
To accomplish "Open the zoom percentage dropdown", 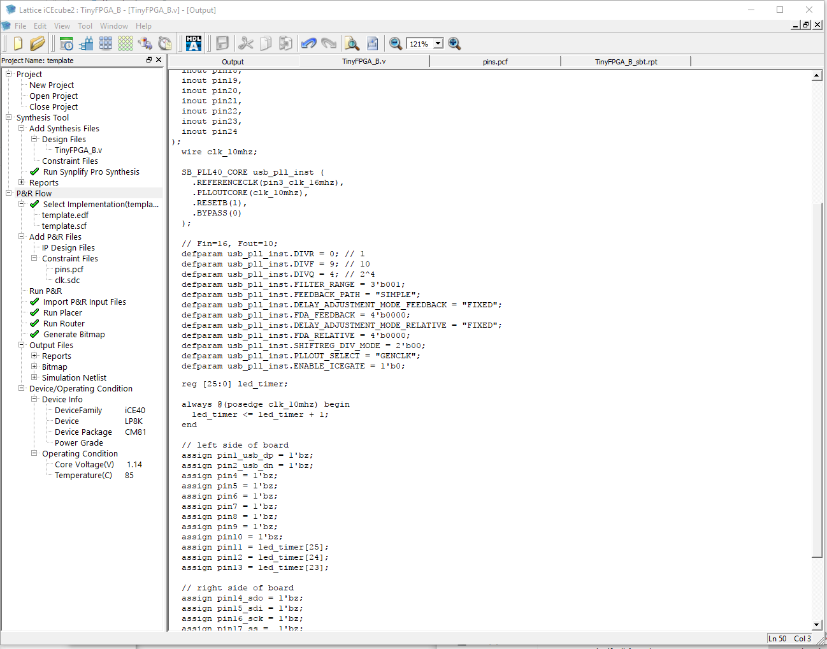I will pos(438,44).
